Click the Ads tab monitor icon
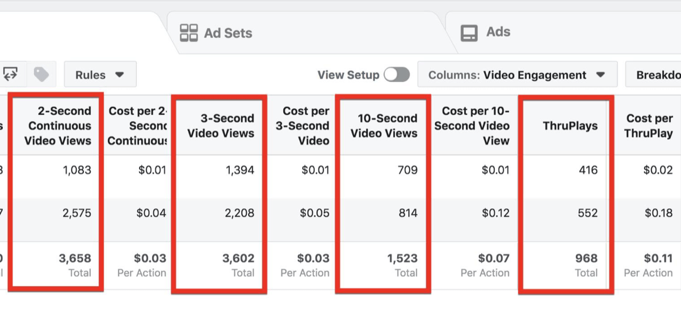Screen dimensions: 681x324 (469, 33)
